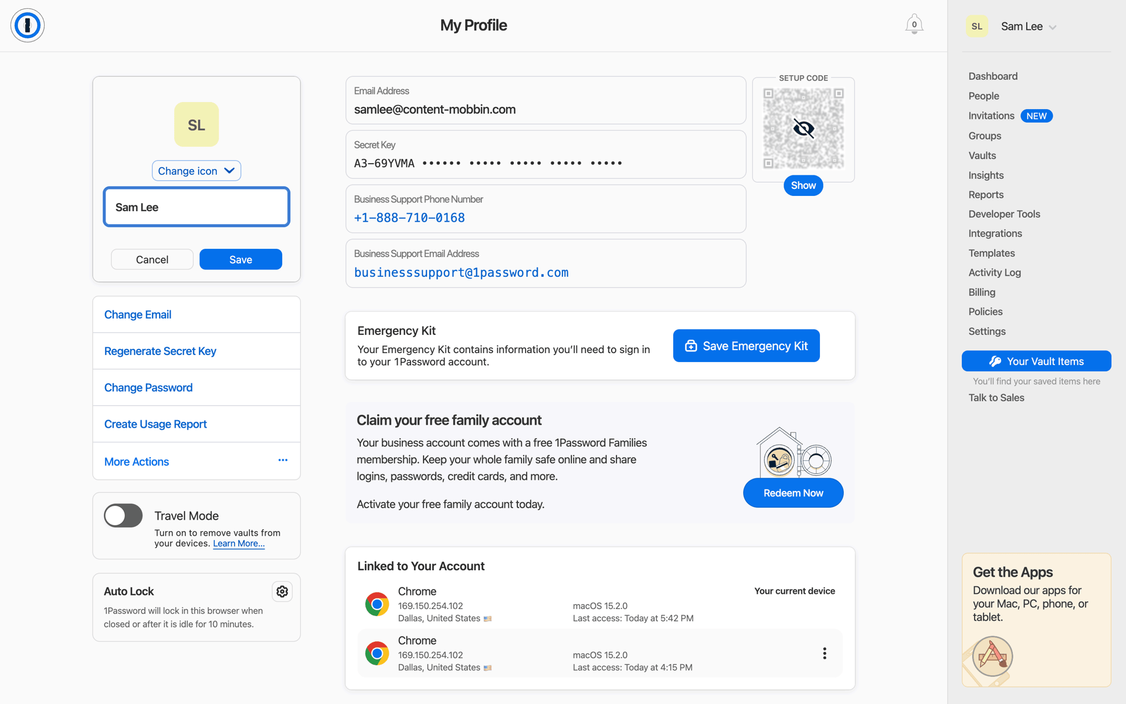This screenshot has height=704, width=1126.
Task: Click Chrome icon last accessed 4:15 PM
Action: pyautogui.click(x=377, y=653)
